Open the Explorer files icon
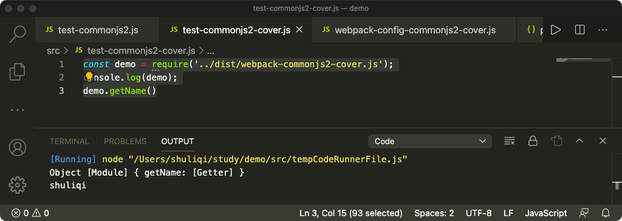 [18, 71]
